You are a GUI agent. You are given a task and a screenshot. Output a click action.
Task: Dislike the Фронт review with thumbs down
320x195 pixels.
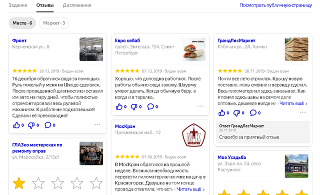coord(31,125)
